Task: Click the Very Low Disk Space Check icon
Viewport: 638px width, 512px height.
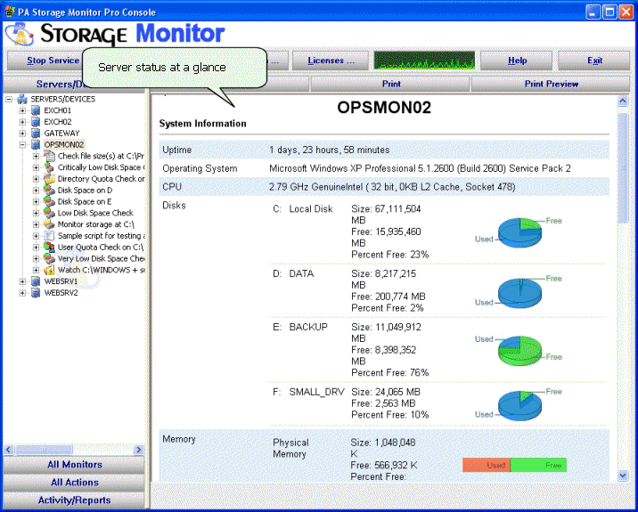Action: pos(49,258)
